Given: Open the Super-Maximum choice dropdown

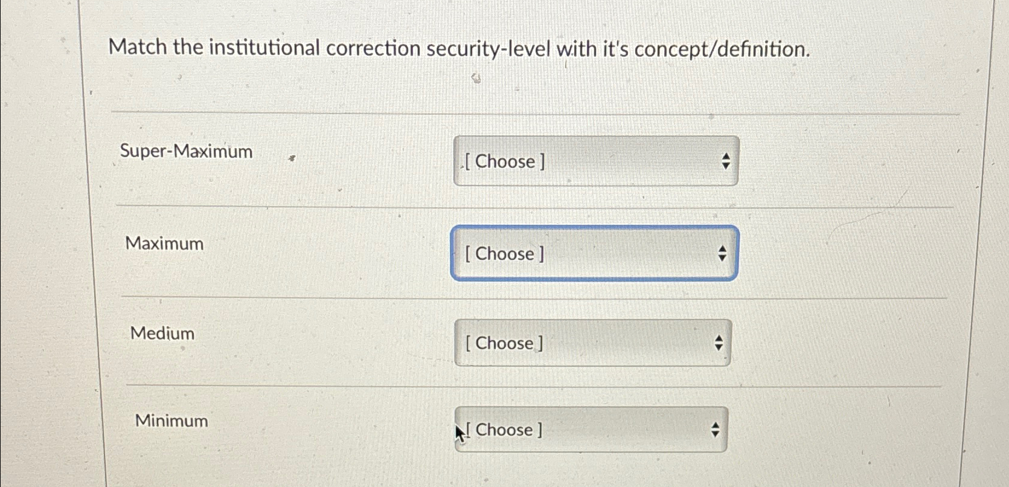Looking at the screenshot, I should pos(597,161).
